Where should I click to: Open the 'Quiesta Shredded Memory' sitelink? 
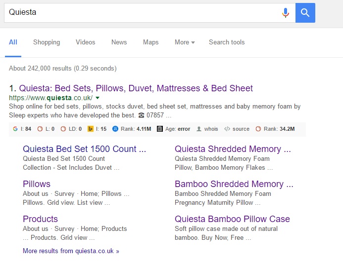(233, 149)
